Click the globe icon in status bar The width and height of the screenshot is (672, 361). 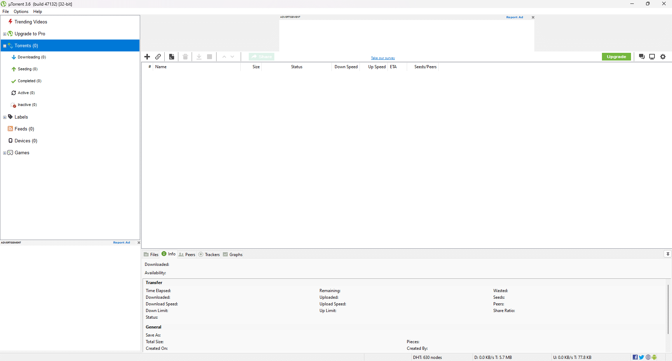[648, 357]
